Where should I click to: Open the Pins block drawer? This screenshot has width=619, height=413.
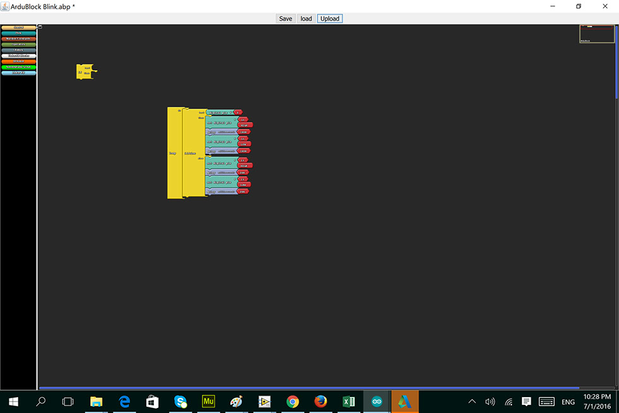click(x=18, y=33)
